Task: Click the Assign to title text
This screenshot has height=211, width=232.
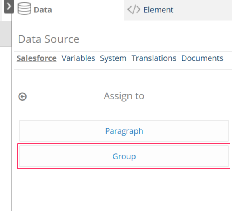Action: coord(124,96)
